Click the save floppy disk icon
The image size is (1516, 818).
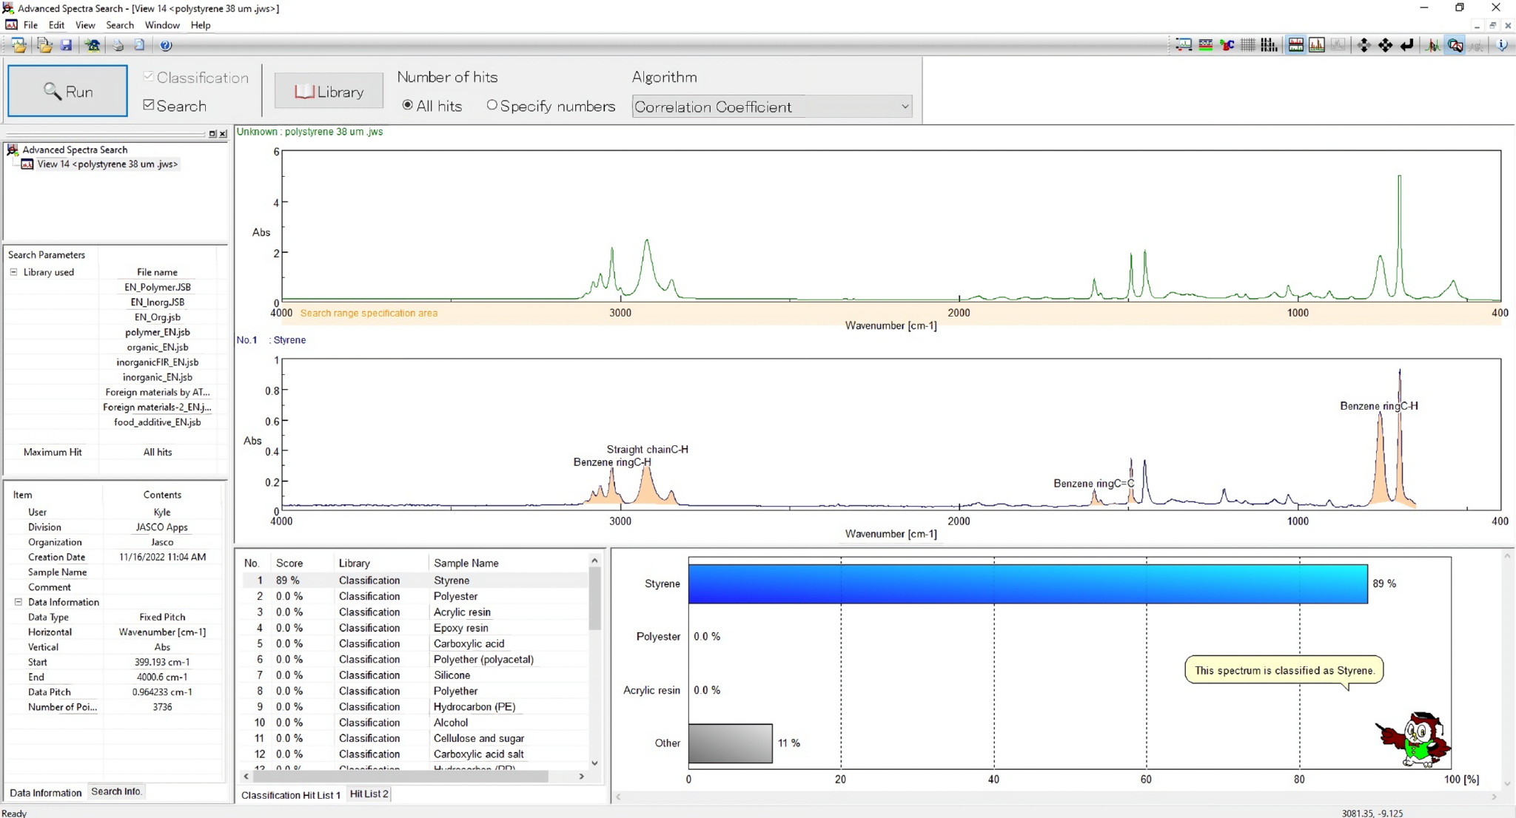(67, 45)
